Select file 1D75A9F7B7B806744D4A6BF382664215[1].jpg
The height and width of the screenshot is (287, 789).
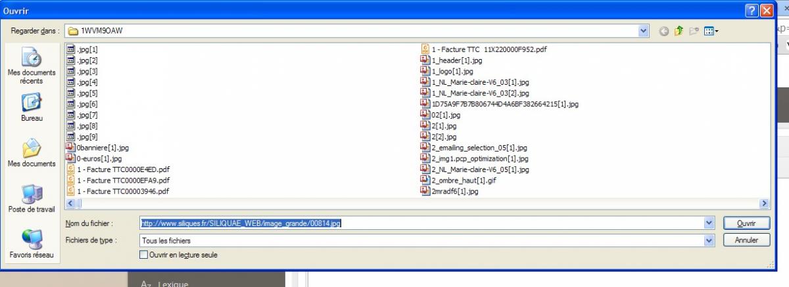[505, 104]
